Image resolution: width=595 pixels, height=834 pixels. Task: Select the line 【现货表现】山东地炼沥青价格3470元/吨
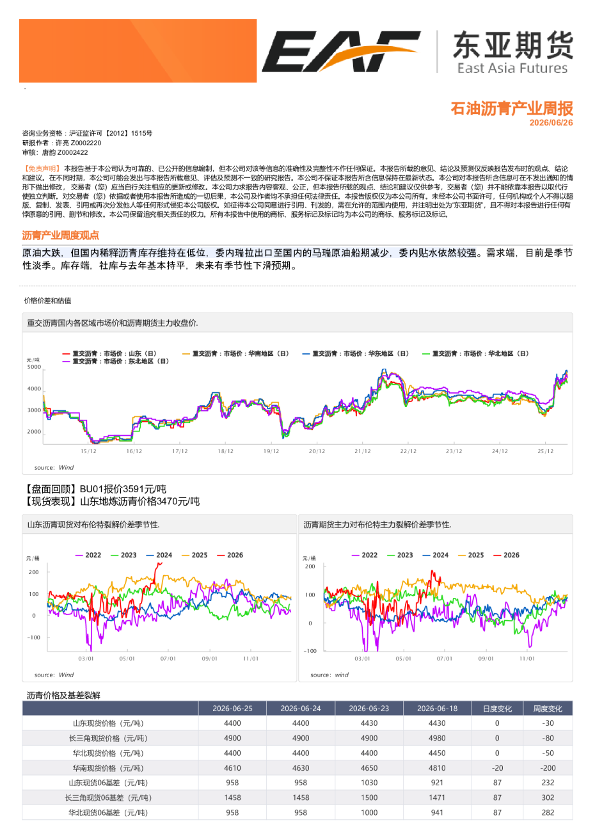pyautogui.click(x=111, y=501)
